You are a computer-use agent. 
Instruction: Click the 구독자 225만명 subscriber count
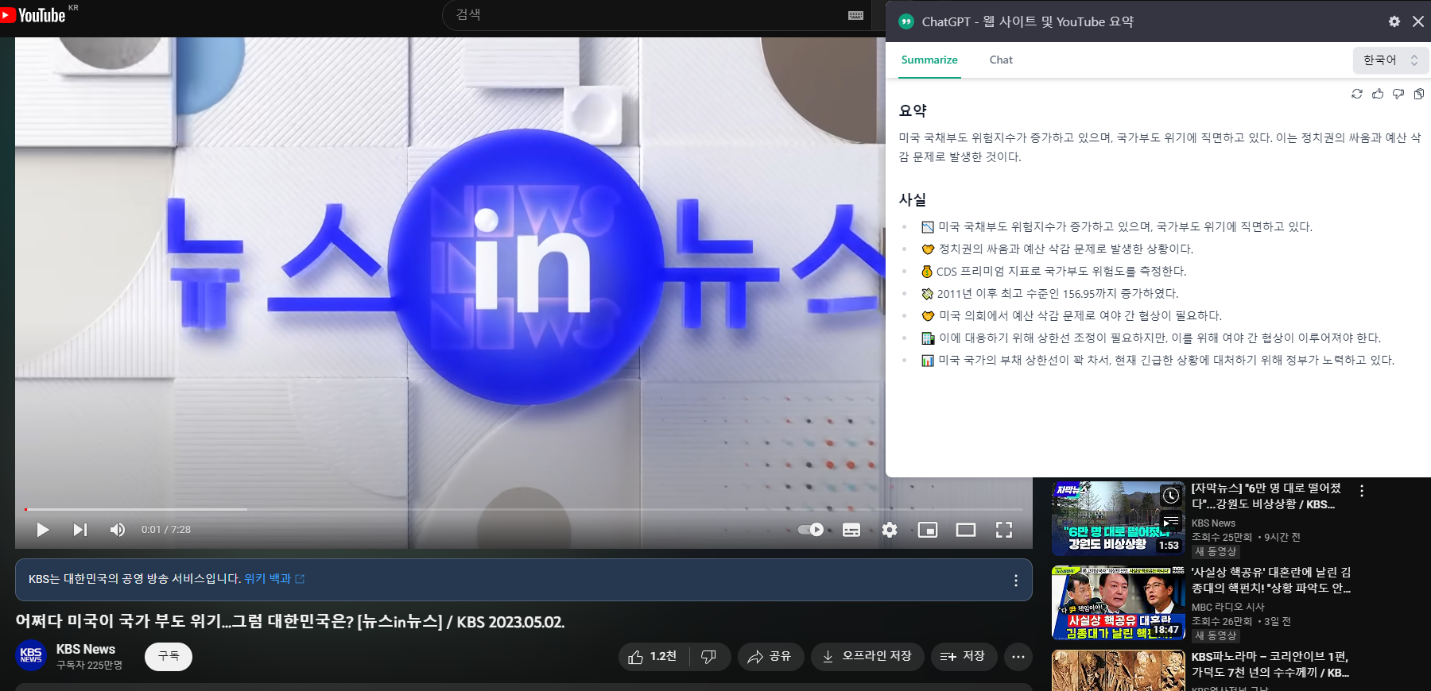(89, 666)
